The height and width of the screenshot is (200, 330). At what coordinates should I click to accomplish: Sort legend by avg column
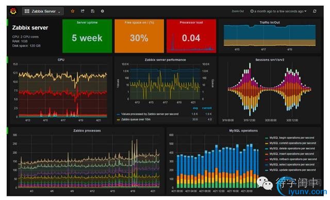point(195,108)
